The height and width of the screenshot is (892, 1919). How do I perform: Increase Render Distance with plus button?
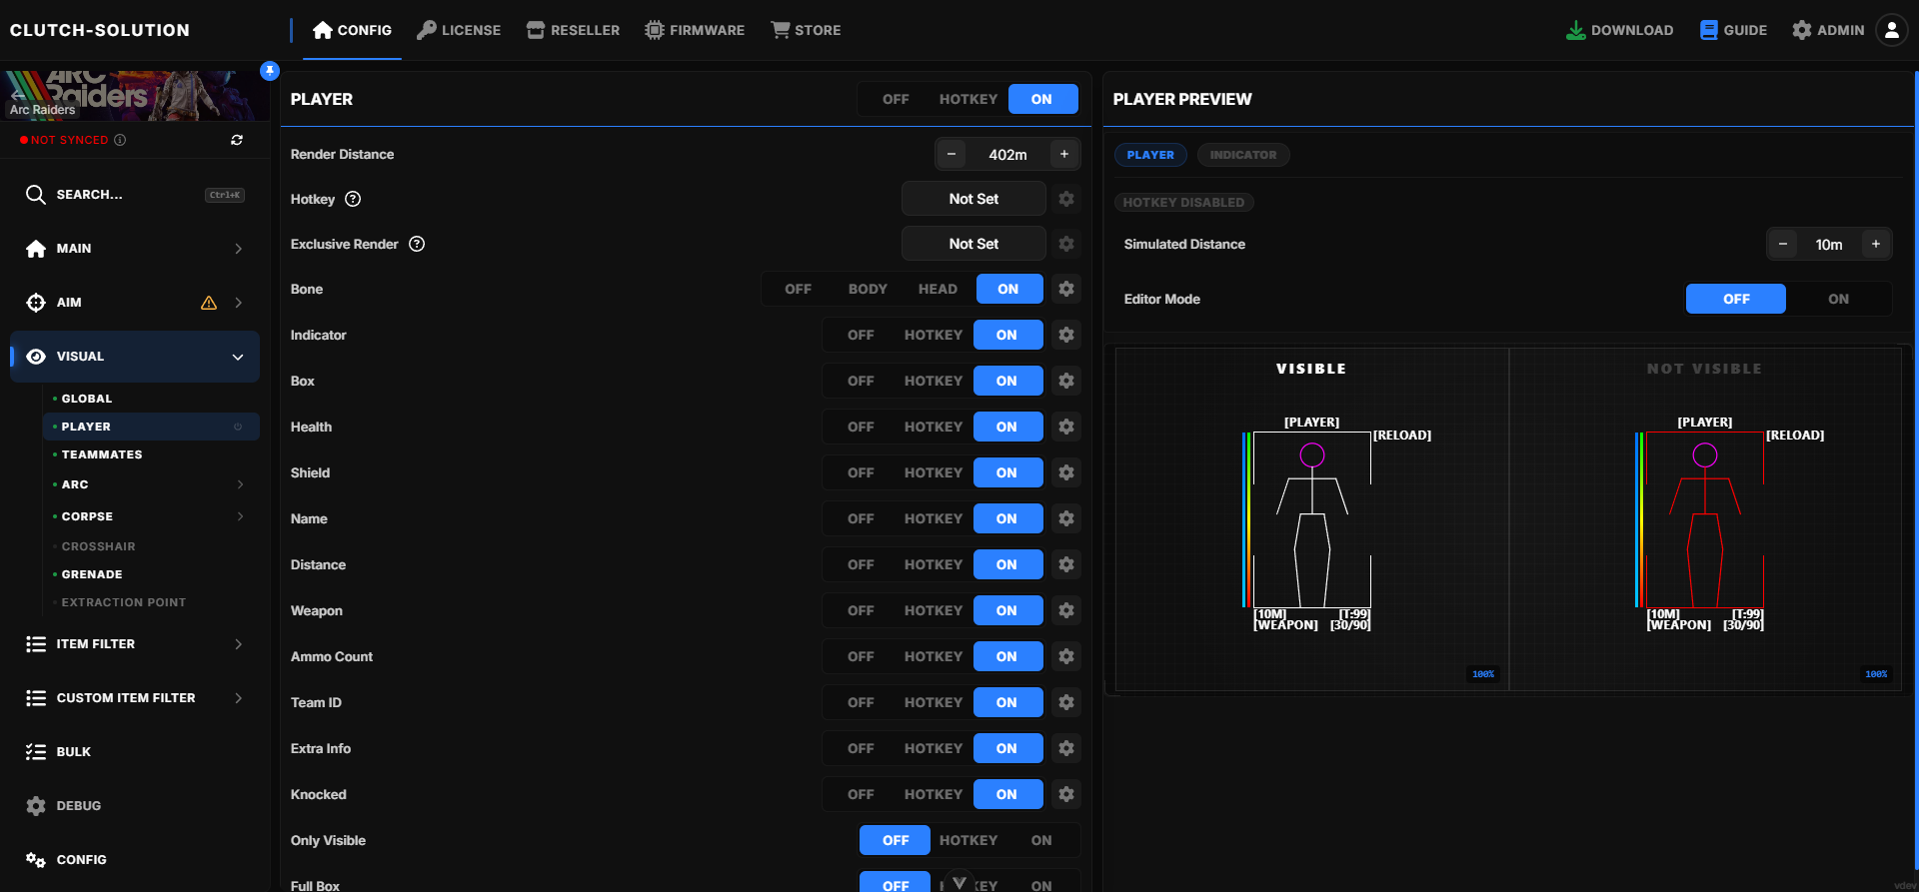tap(1064, 154)
